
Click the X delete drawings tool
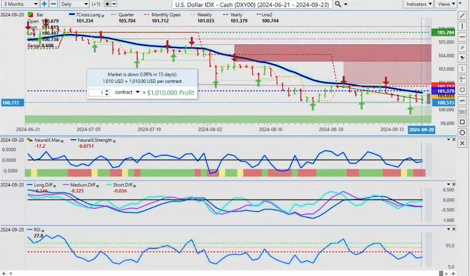[462, 144]
